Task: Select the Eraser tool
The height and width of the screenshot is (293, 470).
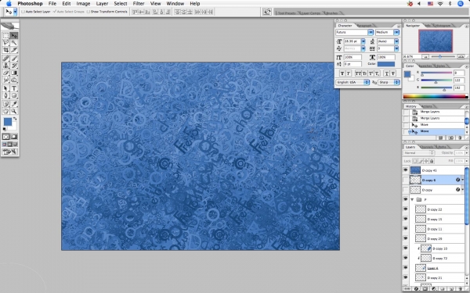Action: 5,73
